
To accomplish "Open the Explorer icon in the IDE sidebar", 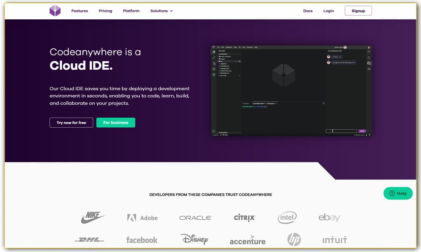I will click(x=213, y=51).
